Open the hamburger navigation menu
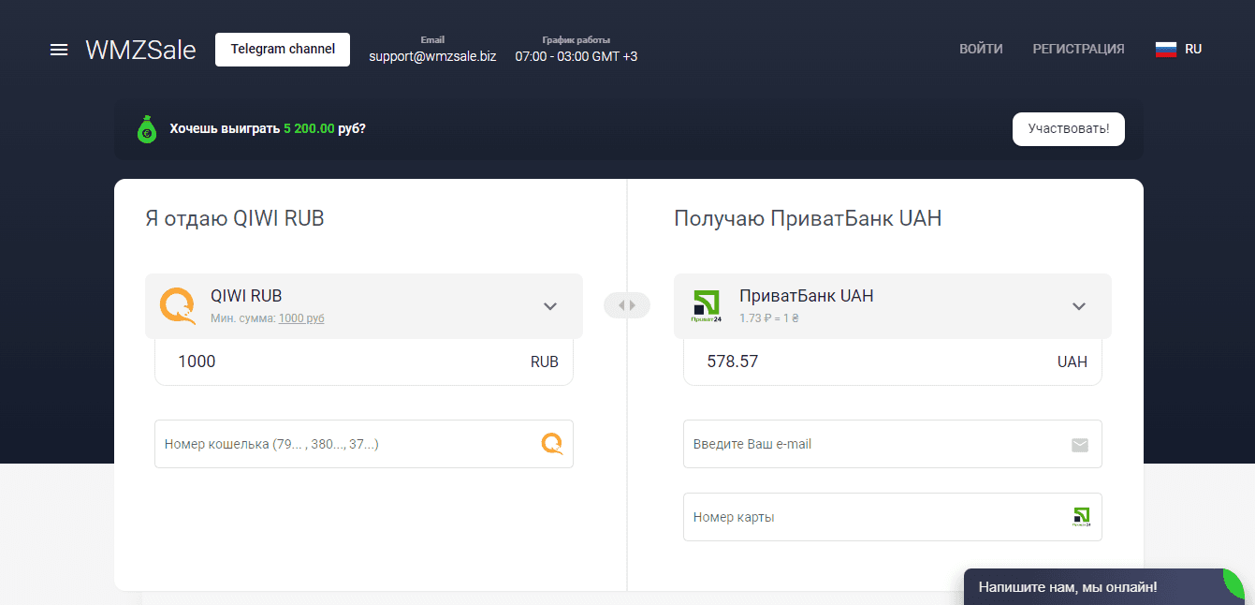Screen dimensions: 1255x605 click(x=59, y=50)
